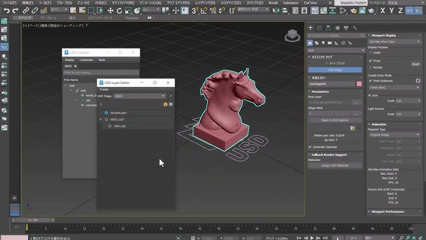Click the USD Stage button

(335, 70)
